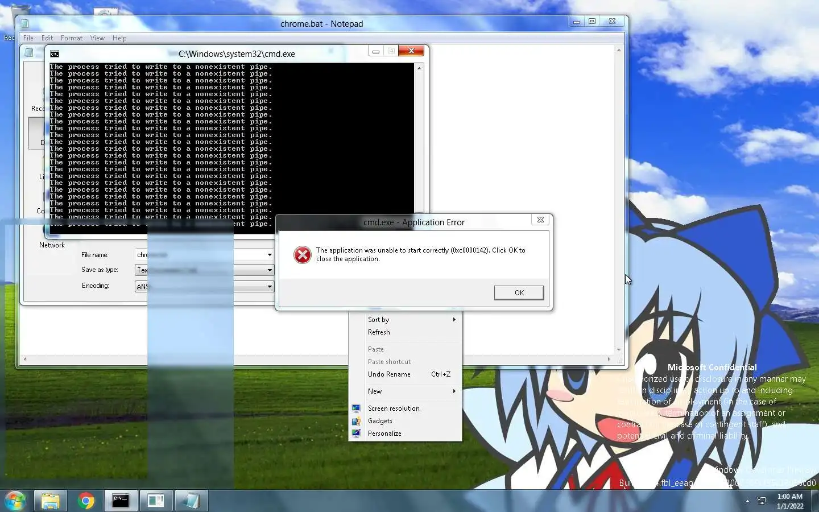Click cmd scrollbar up arrow
The width and height of the screenshot is (819, 512).
[419, 68]
